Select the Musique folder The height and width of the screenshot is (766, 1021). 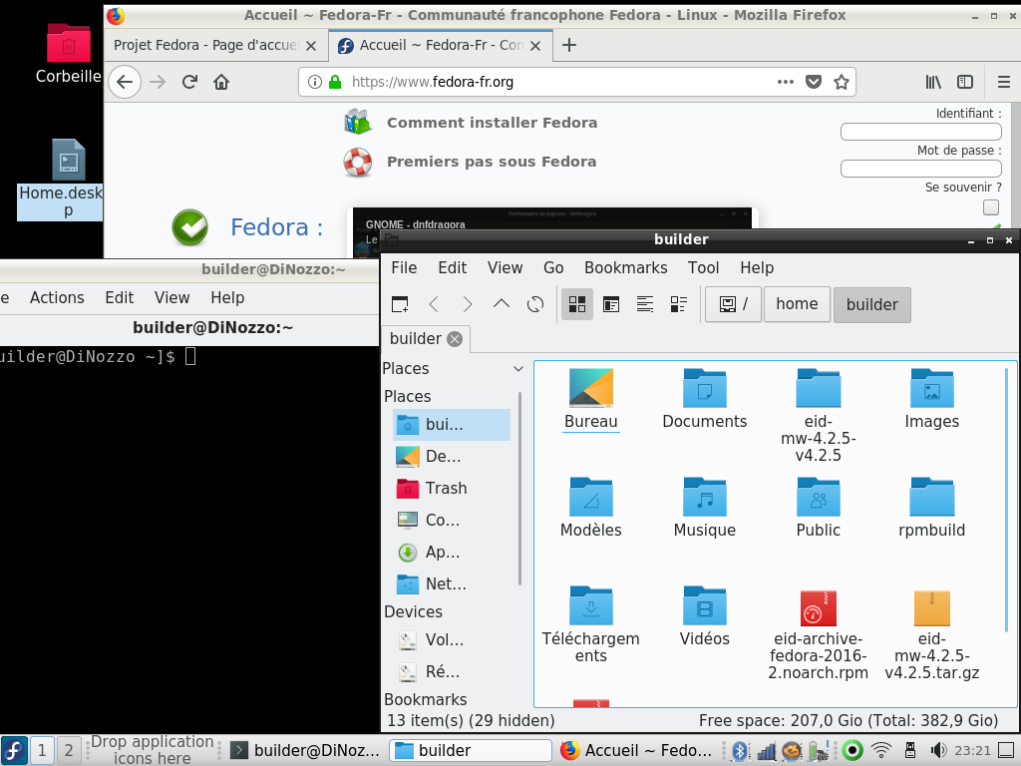pyautogui.click(x=705, y=508)
